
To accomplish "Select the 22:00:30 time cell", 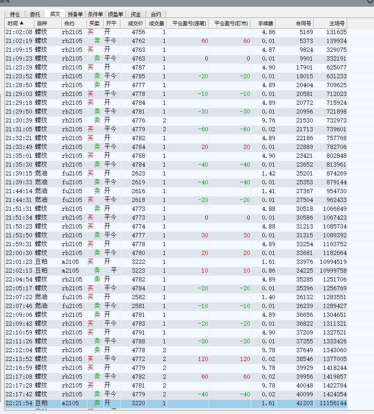I will tap(19, 253).
